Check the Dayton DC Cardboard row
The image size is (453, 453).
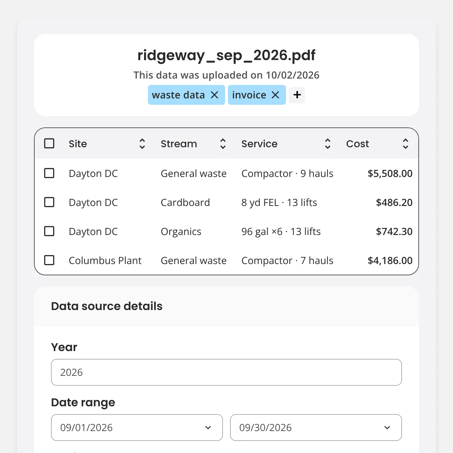click(x=49, y=202)
